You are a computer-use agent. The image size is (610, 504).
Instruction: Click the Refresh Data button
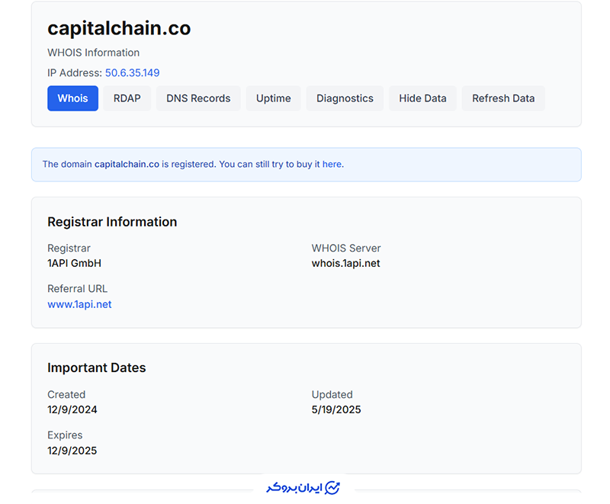point(503,98)
